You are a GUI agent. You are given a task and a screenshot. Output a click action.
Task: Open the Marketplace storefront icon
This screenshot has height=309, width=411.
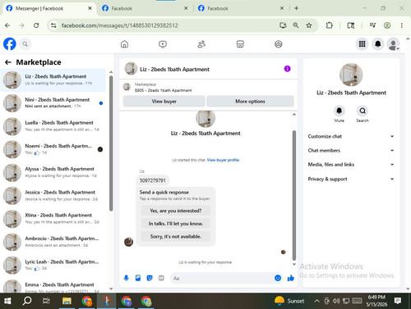tap(240, 44)
